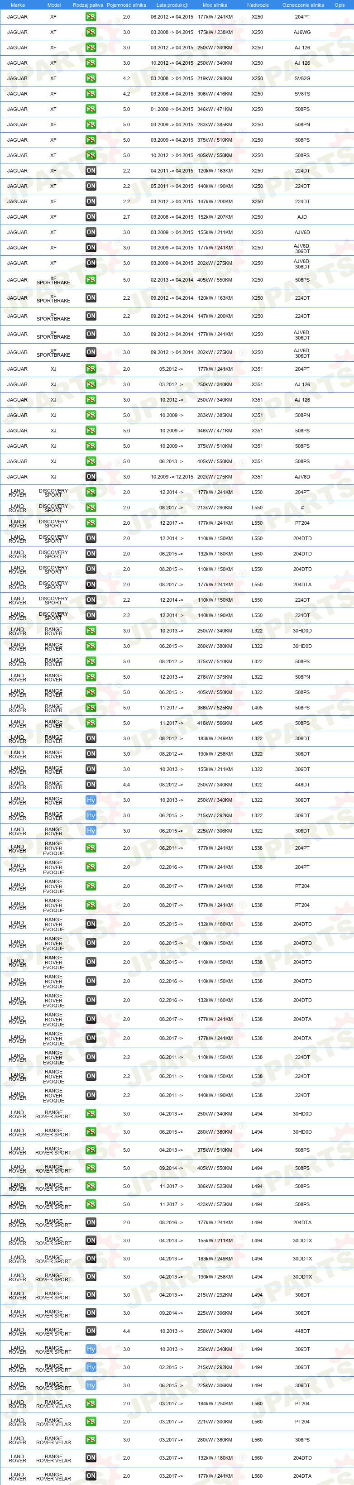Click diesel ON icon in Jaguar XF AJD row
This screenshot has width=354, height=1485.
coord(91,217)
